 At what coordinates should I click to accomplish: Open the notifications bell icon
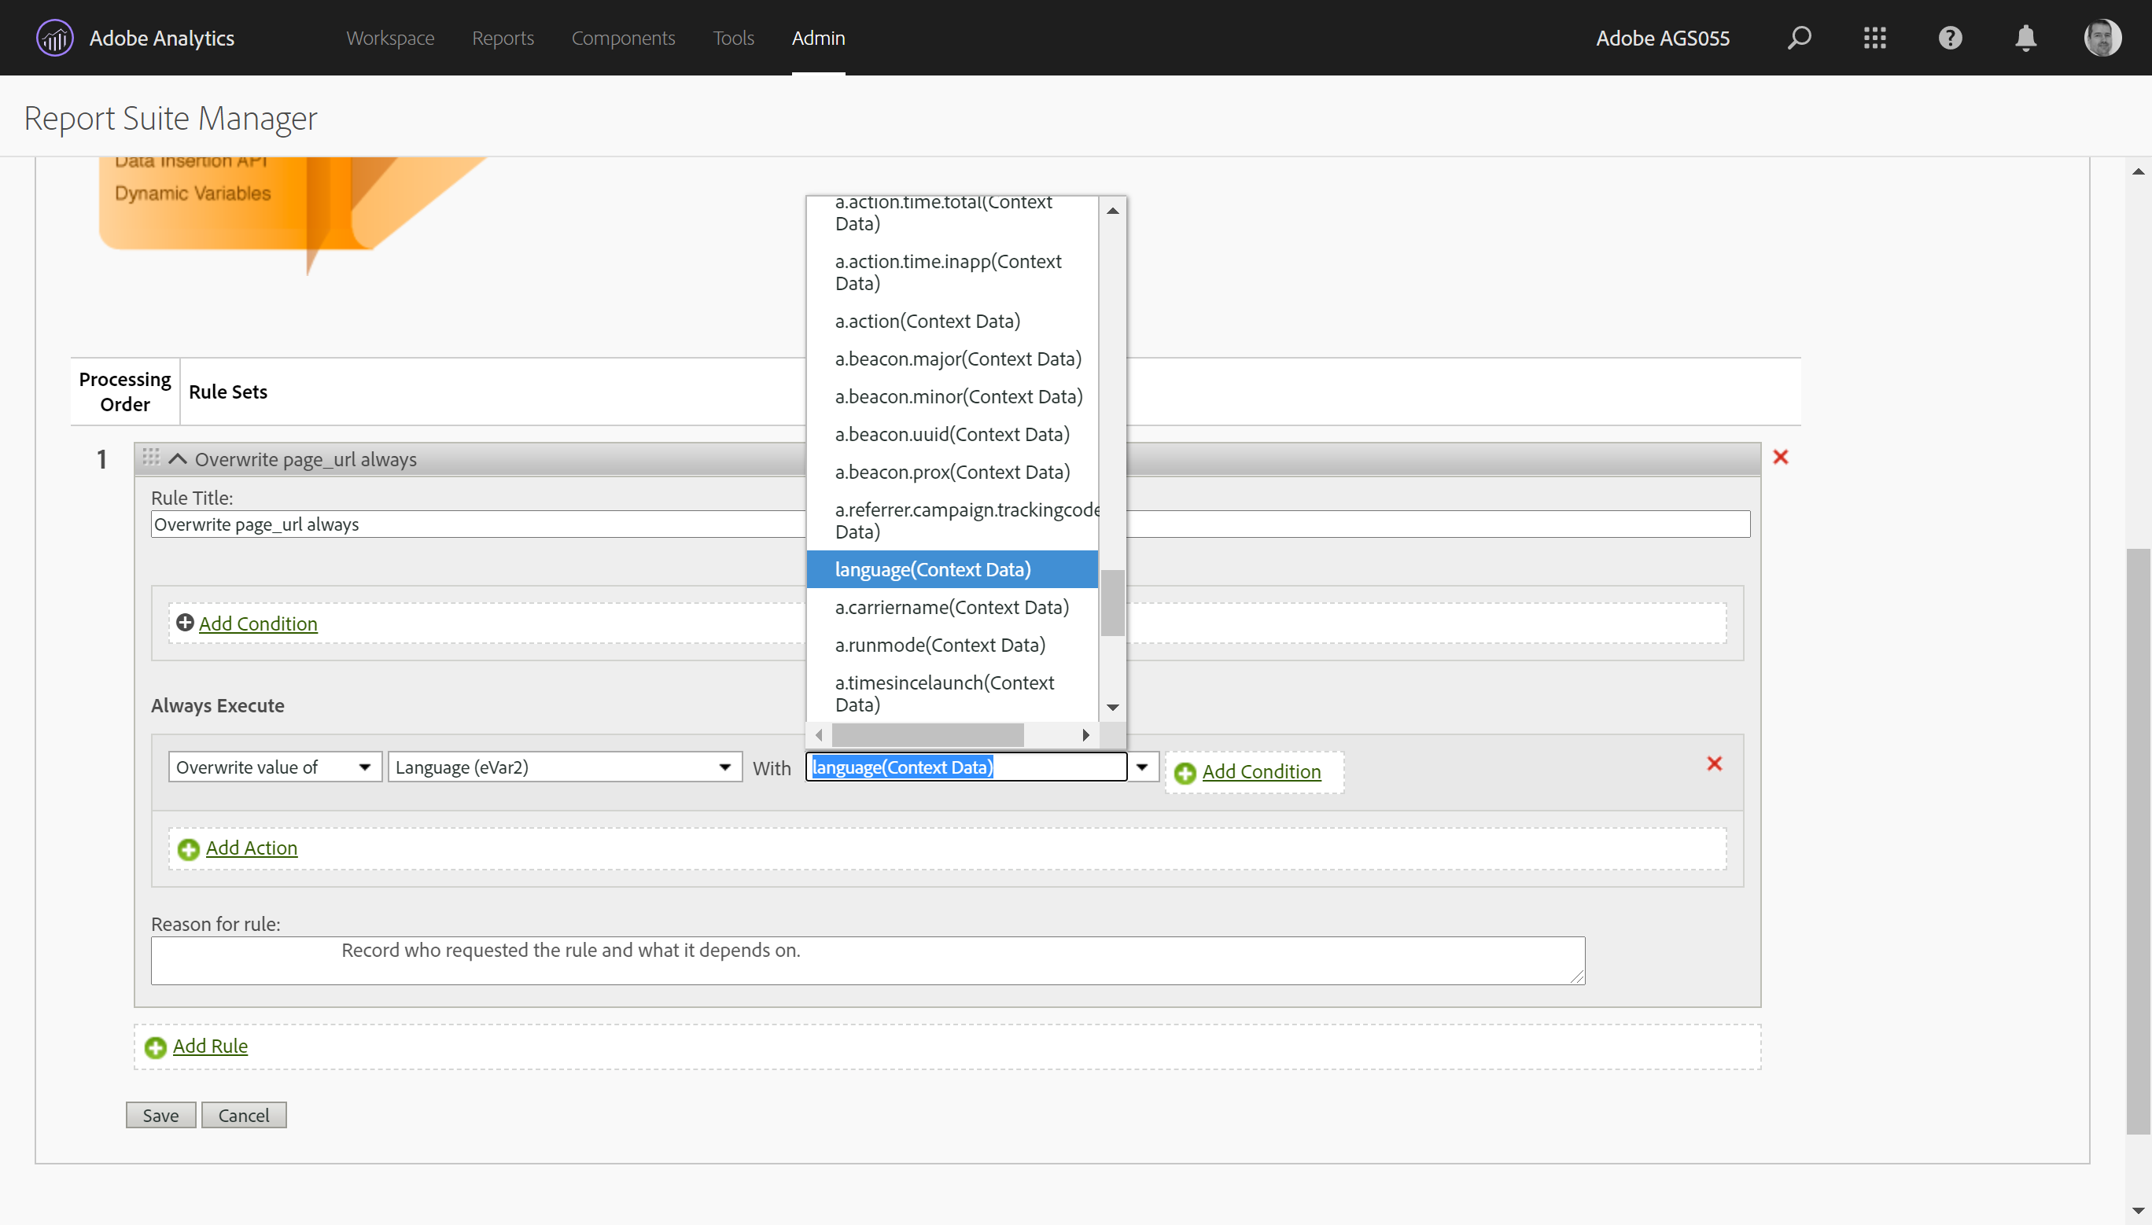coord(2025,38)
